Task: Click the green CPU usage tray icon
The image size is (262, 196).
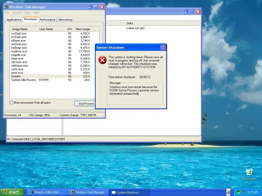Action: [238, 192]
